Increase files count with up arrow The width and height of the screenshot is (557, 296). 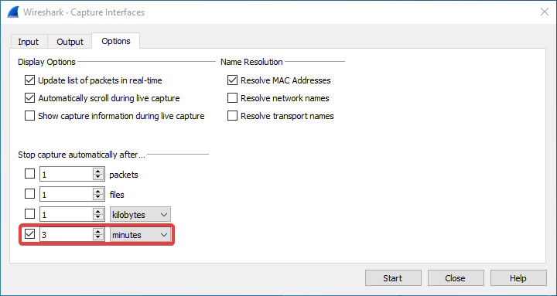98,192
